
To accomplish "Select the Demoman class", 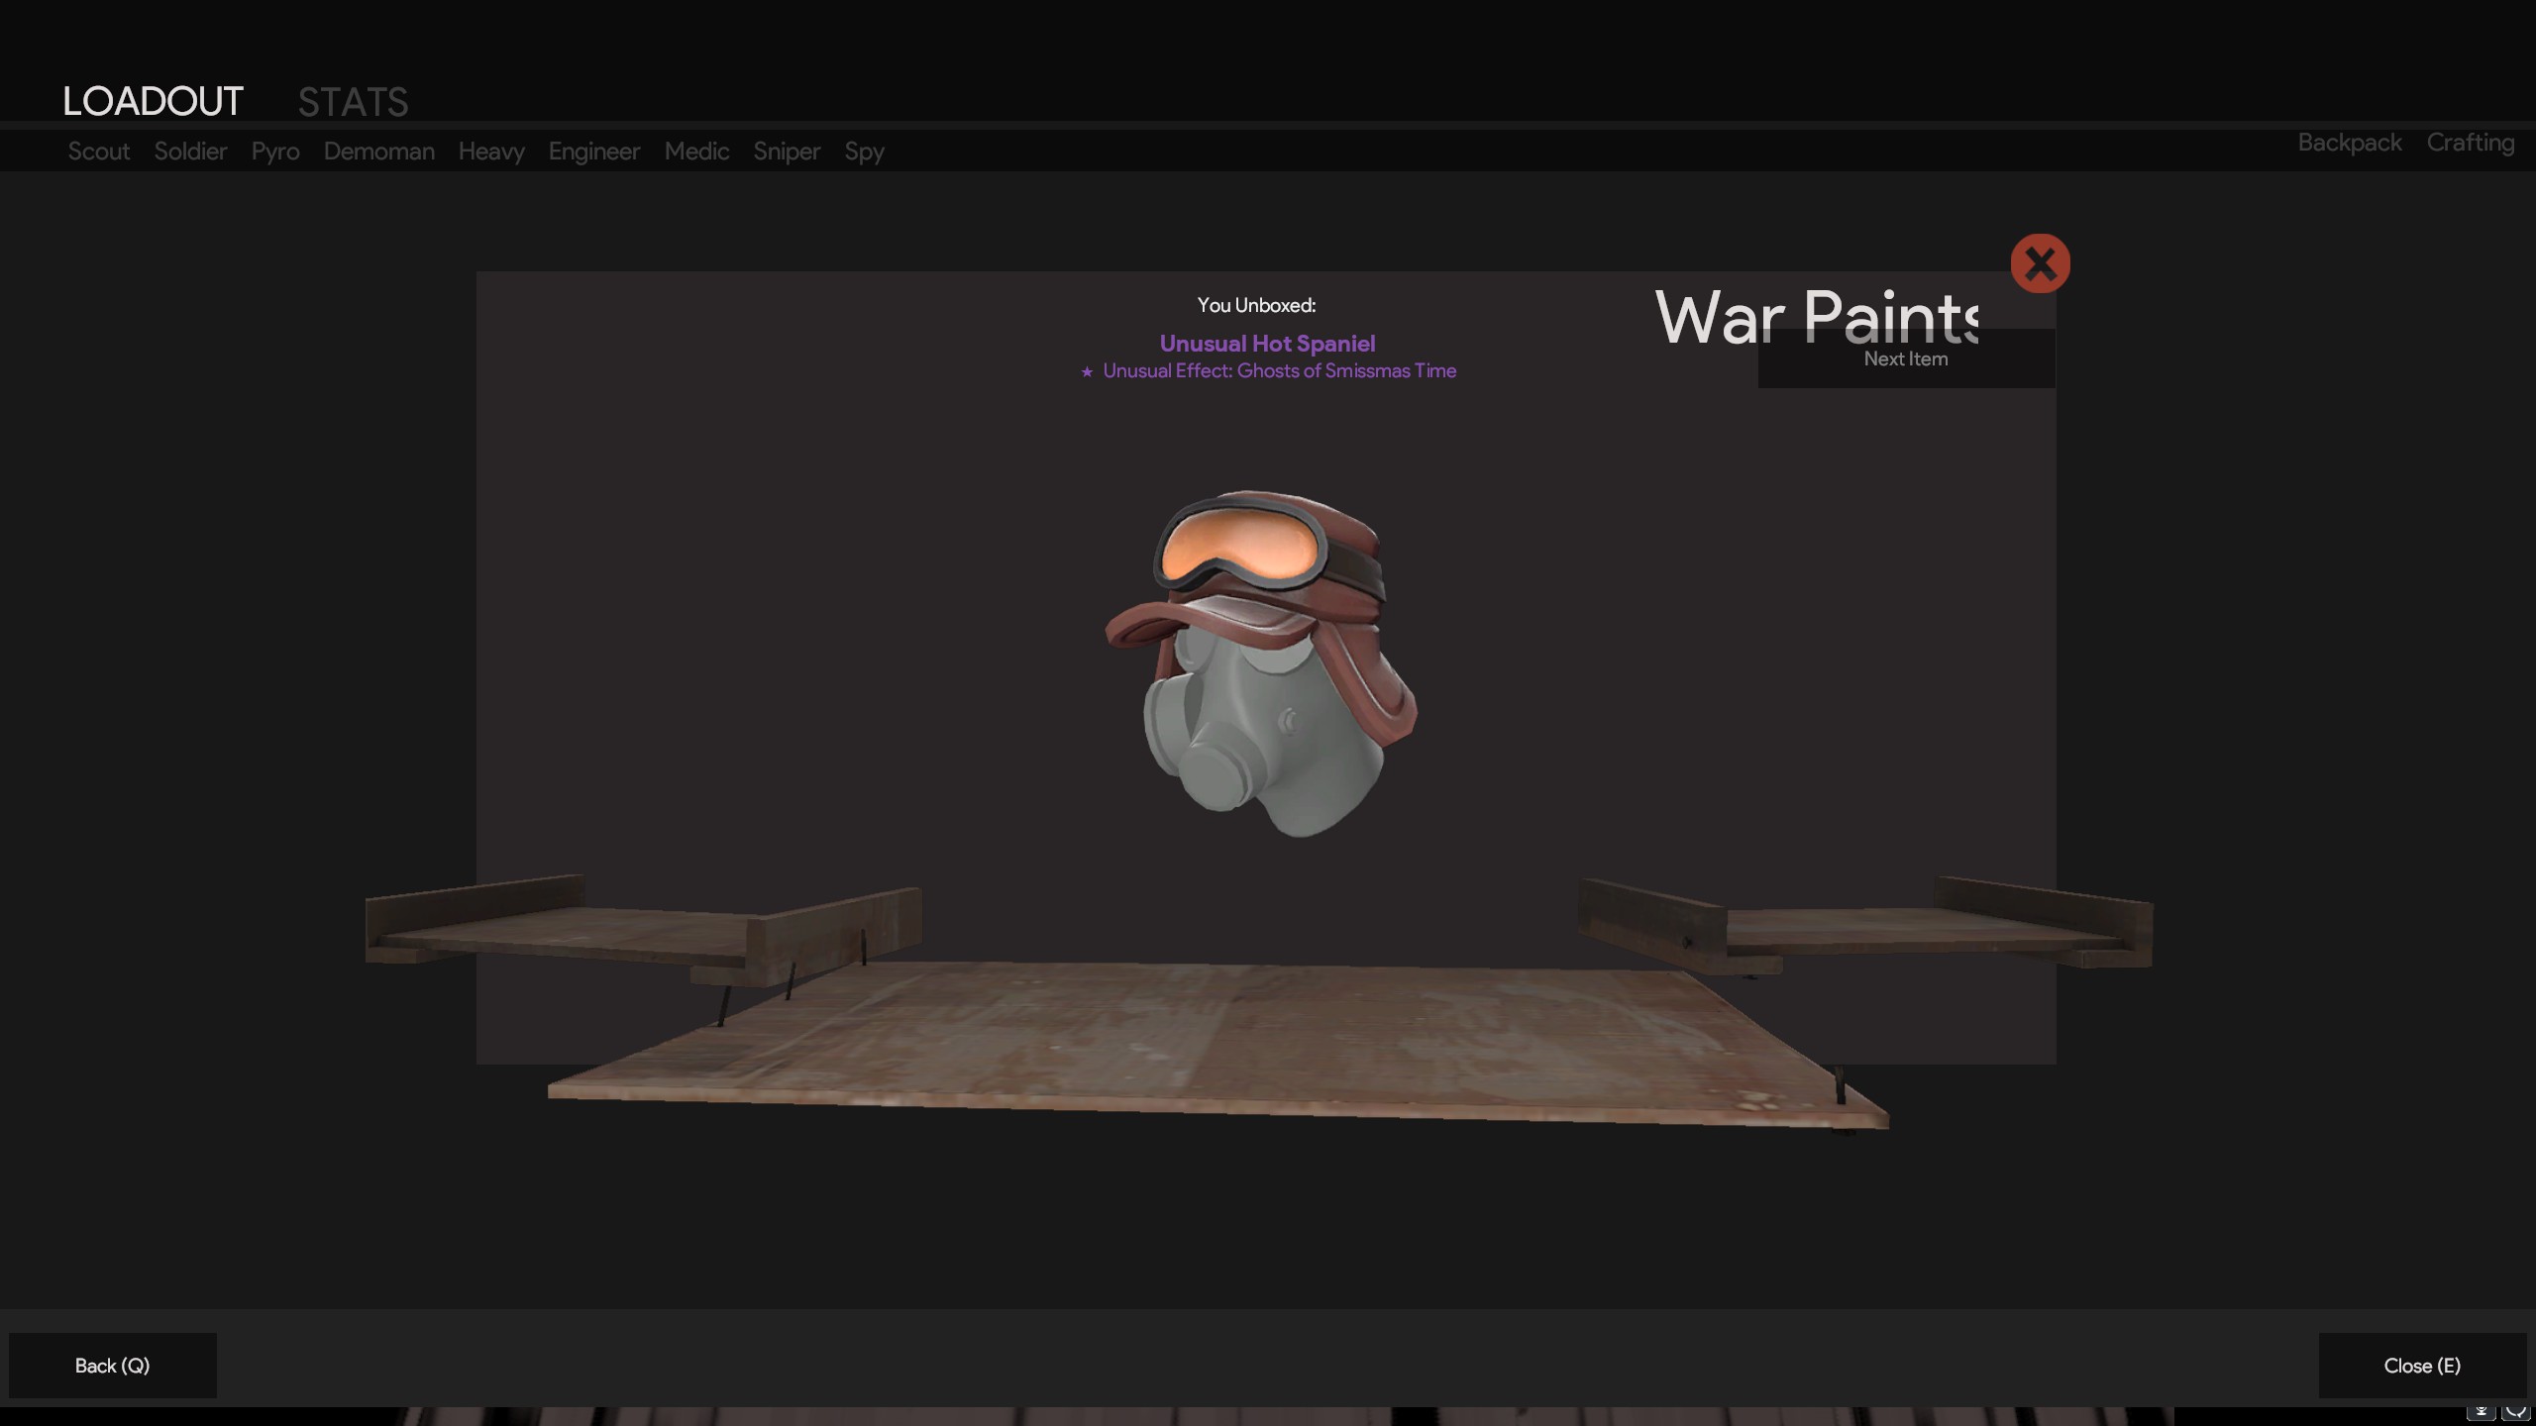I will (x=378, y=152).
